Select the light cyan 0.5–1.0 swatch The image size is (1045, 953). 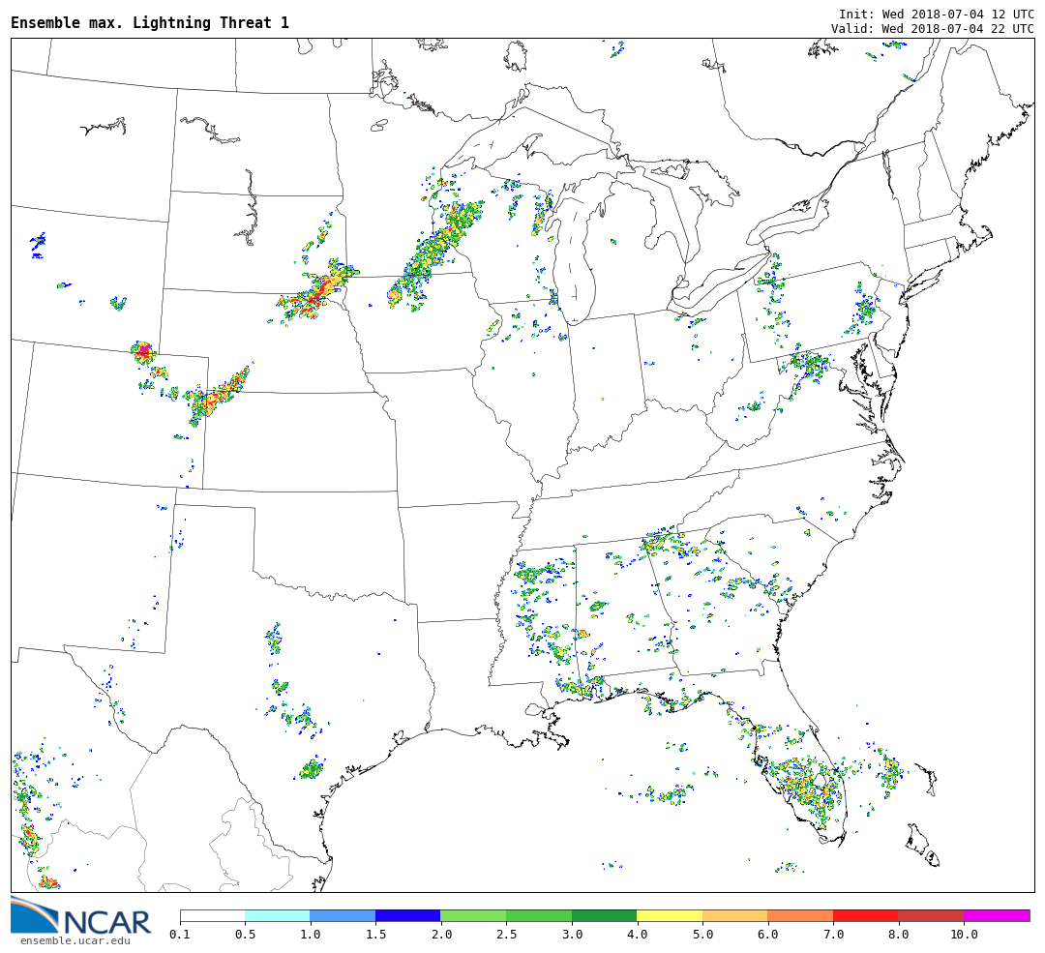coord(277,915)
